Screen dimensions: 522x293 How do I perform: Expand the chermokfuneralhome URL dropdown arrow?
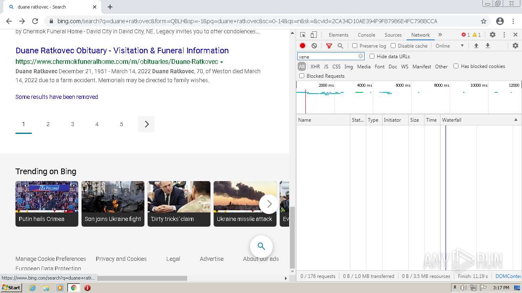pos(221,62)
